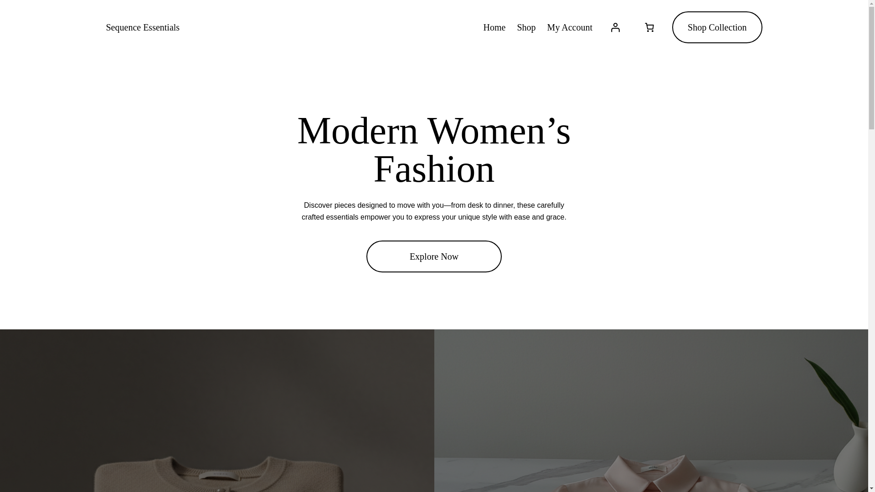Viewport: 875px width, 492px height.
Task: Click the Shop Collection button
Action: point(717,27)
